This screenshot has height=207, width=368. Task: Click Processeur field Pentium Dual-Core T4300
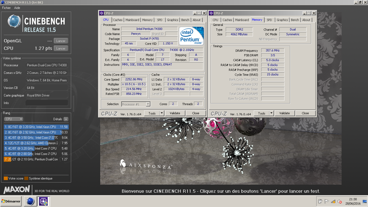pyautogui.click(x=47, y=65)
